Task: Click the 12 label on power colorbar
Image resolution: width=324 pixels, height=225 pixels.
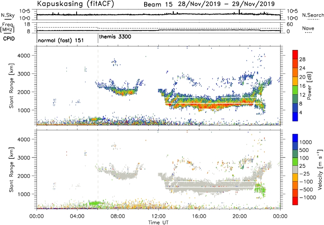Action: [x=302, y=95]
